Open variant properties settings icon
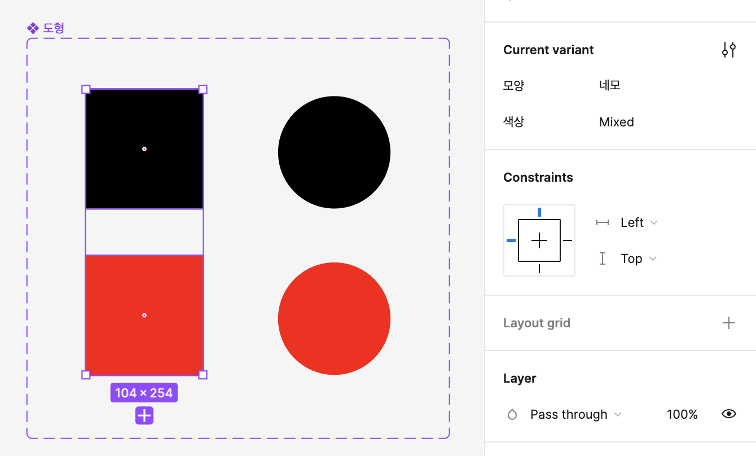The width and height of the screenshot is (756, 456). tap(729, 50)
